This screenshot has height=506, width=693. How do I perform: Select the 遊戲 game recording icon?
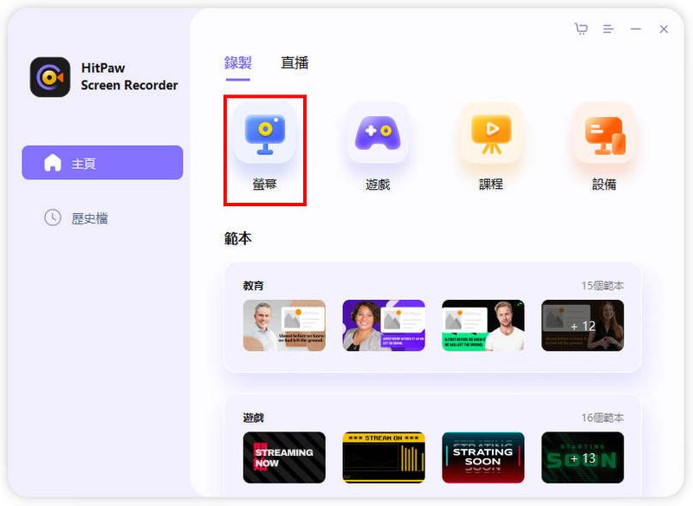[378, 133]
